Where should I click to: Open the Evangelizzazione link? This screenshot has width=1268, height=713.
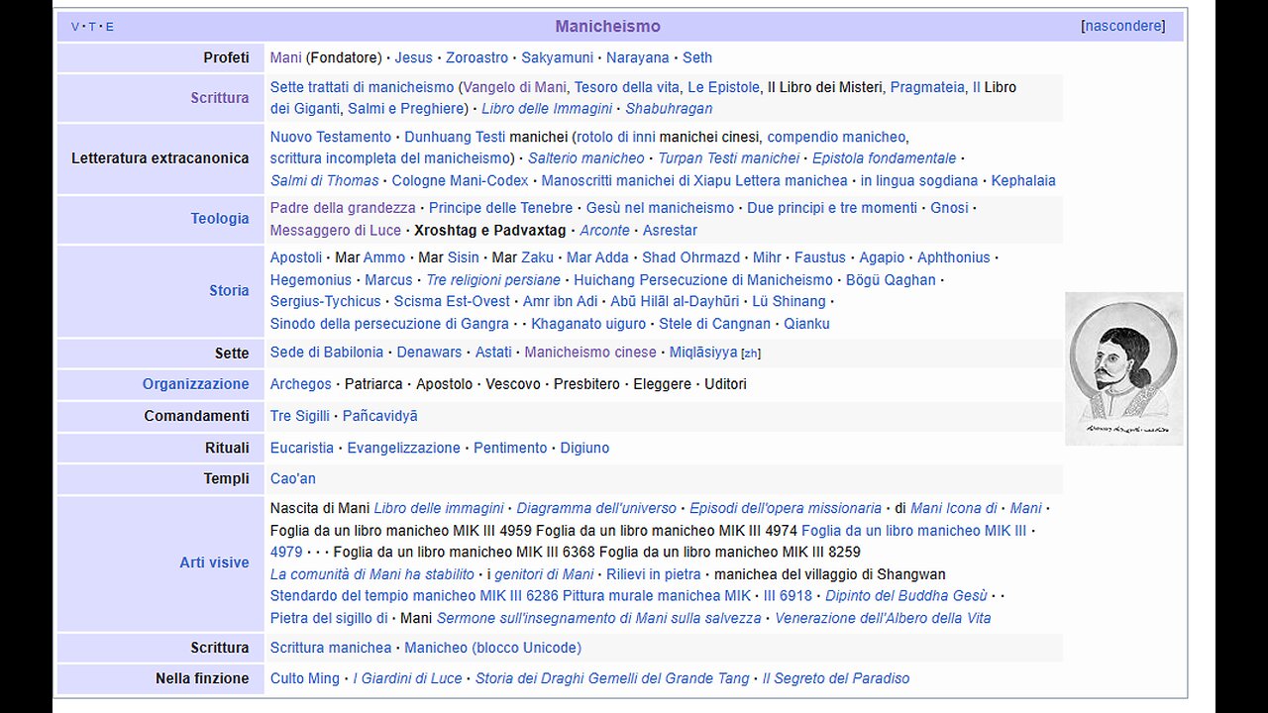coord(404,449)
